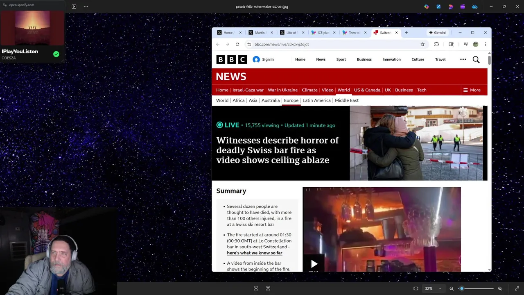
Task: Open Designer icon in Photos title bar
Action: coord(451,7)
